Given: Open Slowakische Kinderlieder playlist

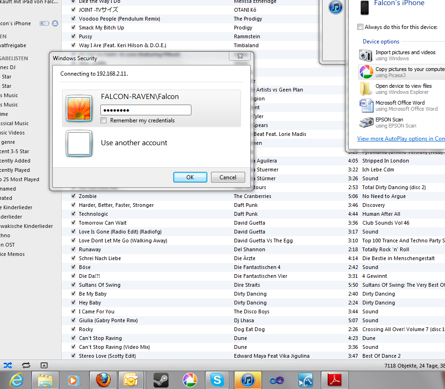Looking at the screenshot, I should 27,226.
